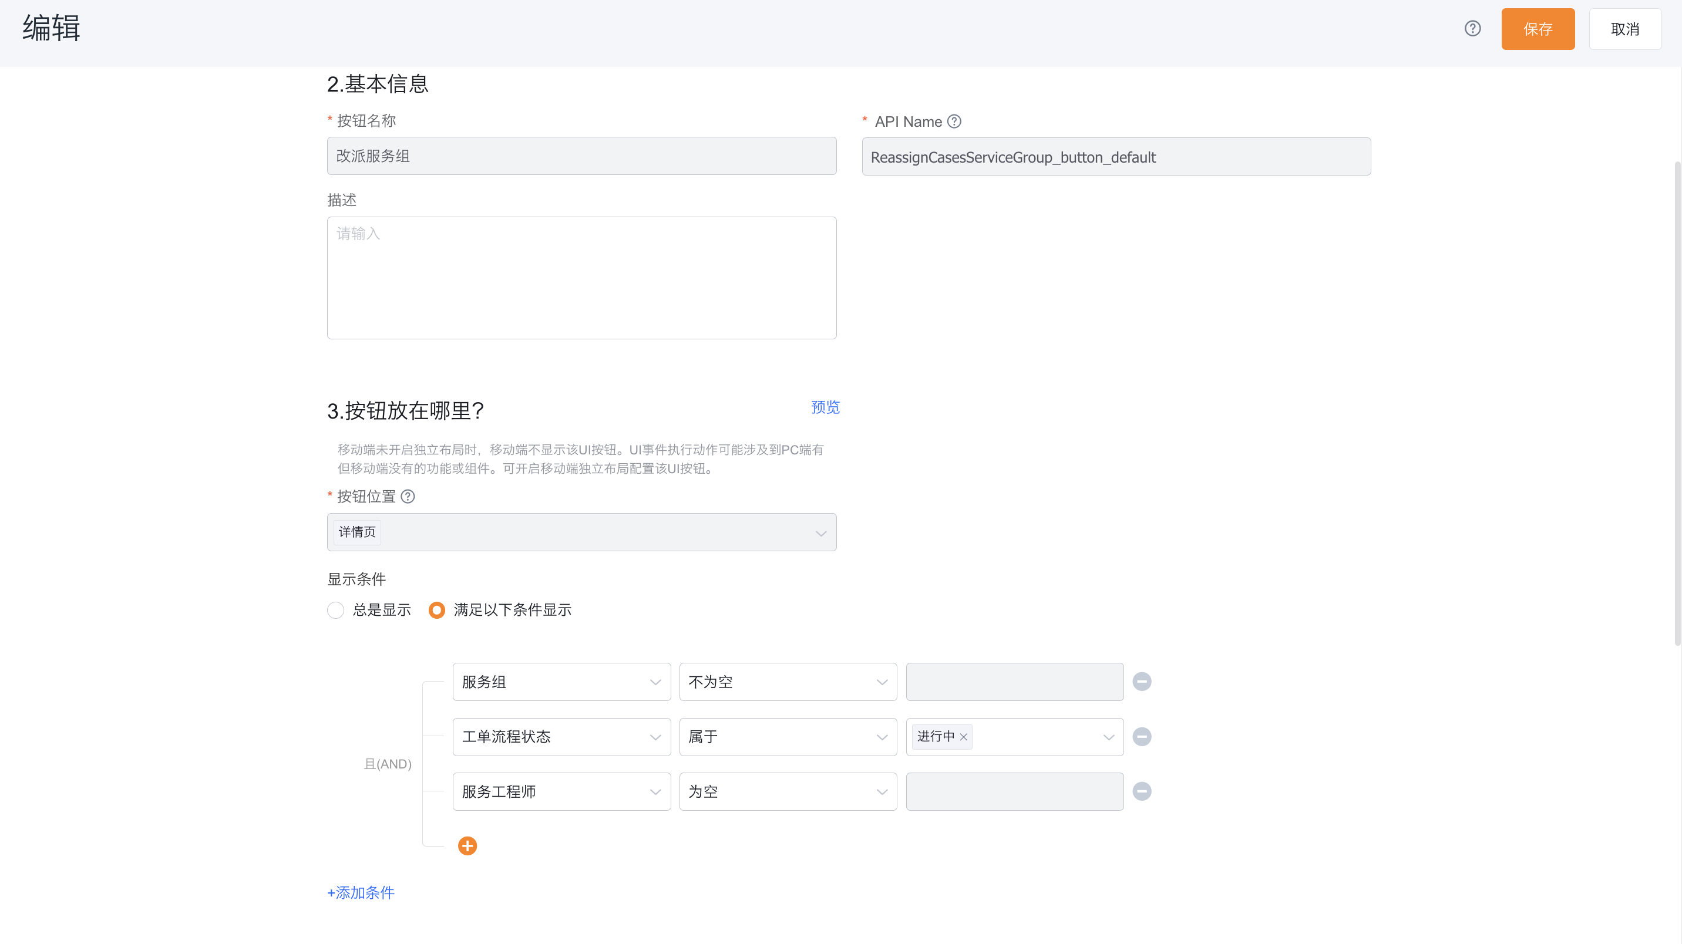Open the 预览 link
This screenshot has height=944, width=1682.
point(825,407)
